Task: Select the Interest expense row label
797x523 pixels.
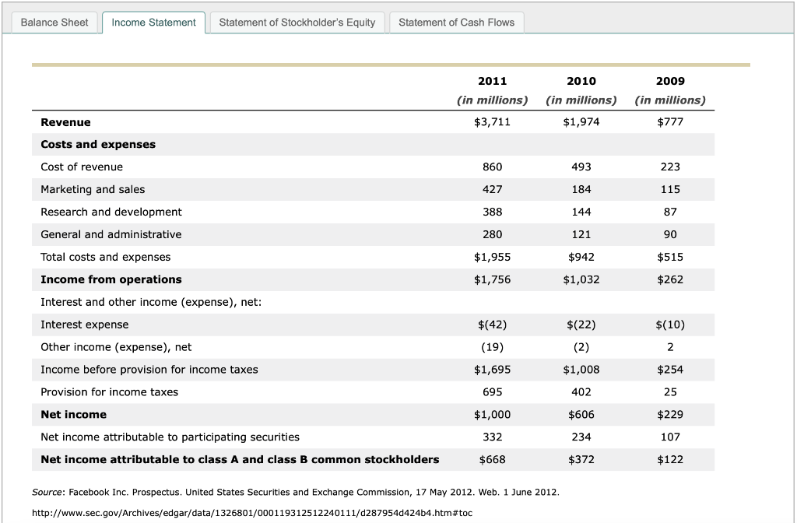Action: pyautogui.click(x=84, y=325)
